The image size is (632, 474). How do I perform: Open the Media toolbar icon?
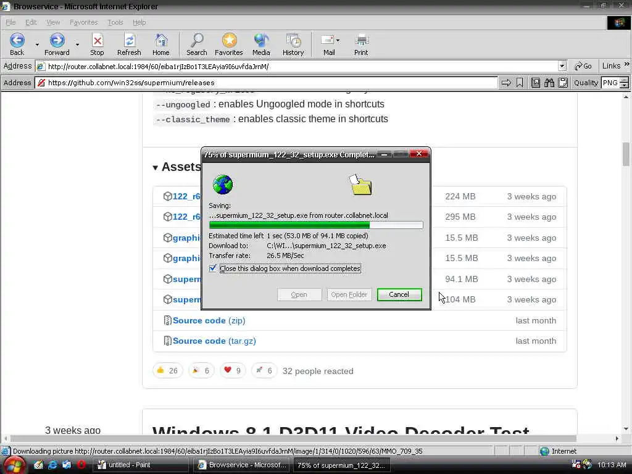point(261,41)
